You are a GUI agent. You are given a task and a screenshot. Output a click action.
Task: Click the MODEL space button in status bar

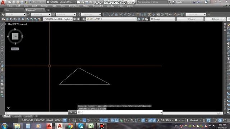(58, 120)
